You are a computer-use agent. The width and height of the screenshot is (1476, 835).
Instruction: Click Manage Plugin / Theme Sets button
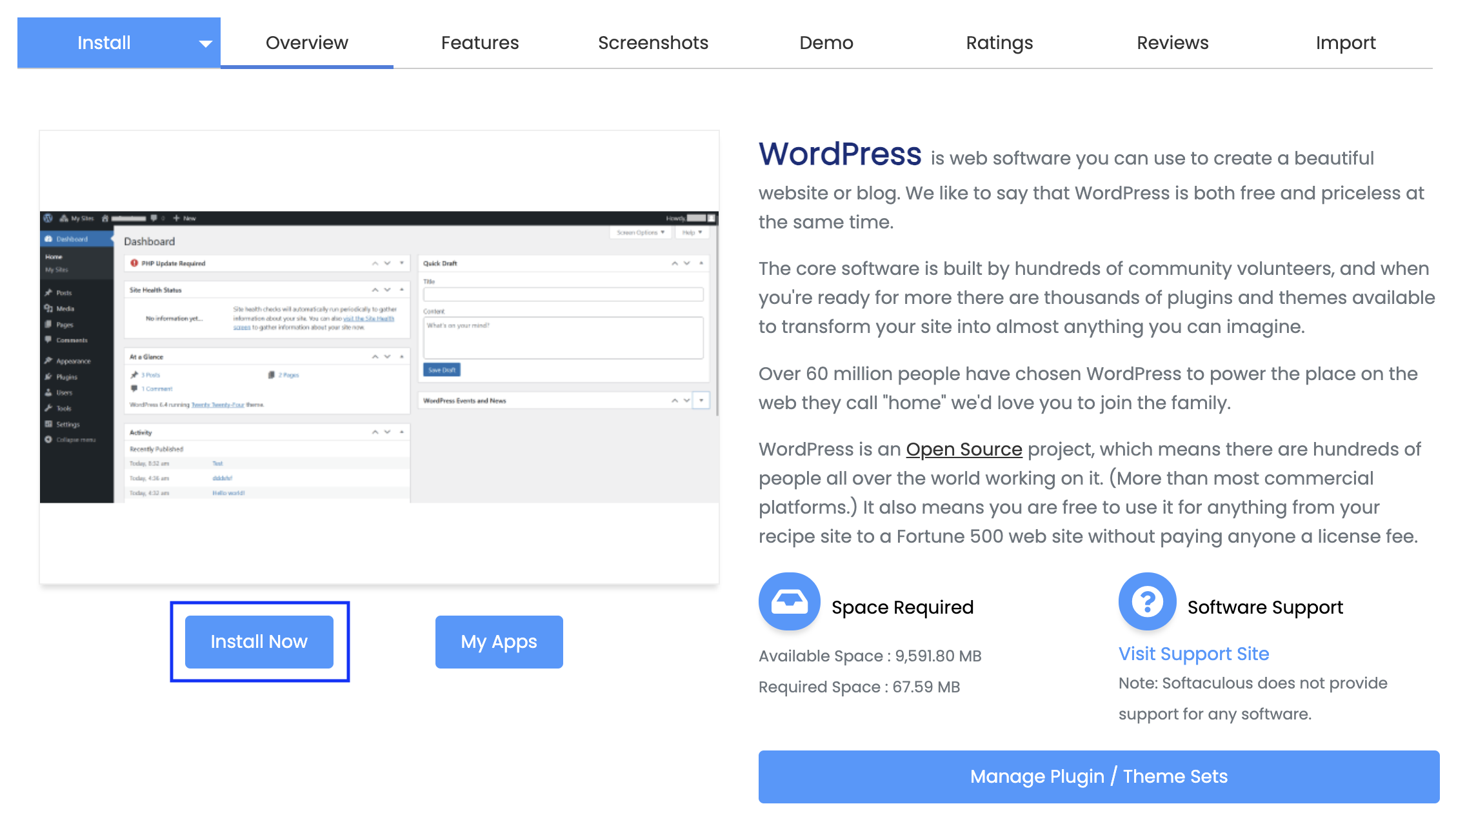point(1098,776)
